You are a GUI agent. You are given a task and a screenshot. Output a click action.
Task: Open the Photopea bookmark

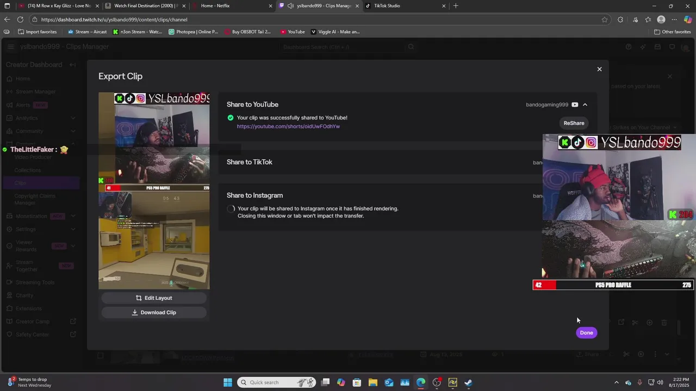(194, 32)
